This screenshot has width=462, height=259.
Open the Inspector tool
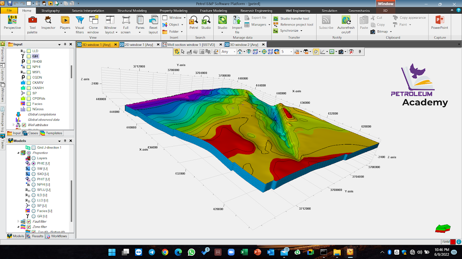[48, 23]
